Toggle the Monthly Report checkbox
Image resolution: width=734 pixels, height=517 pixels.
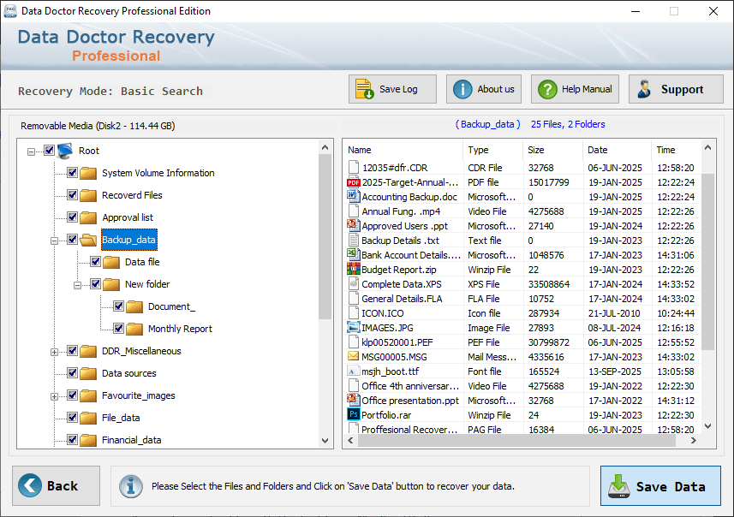pyautogui.click(x=118, y=329)
